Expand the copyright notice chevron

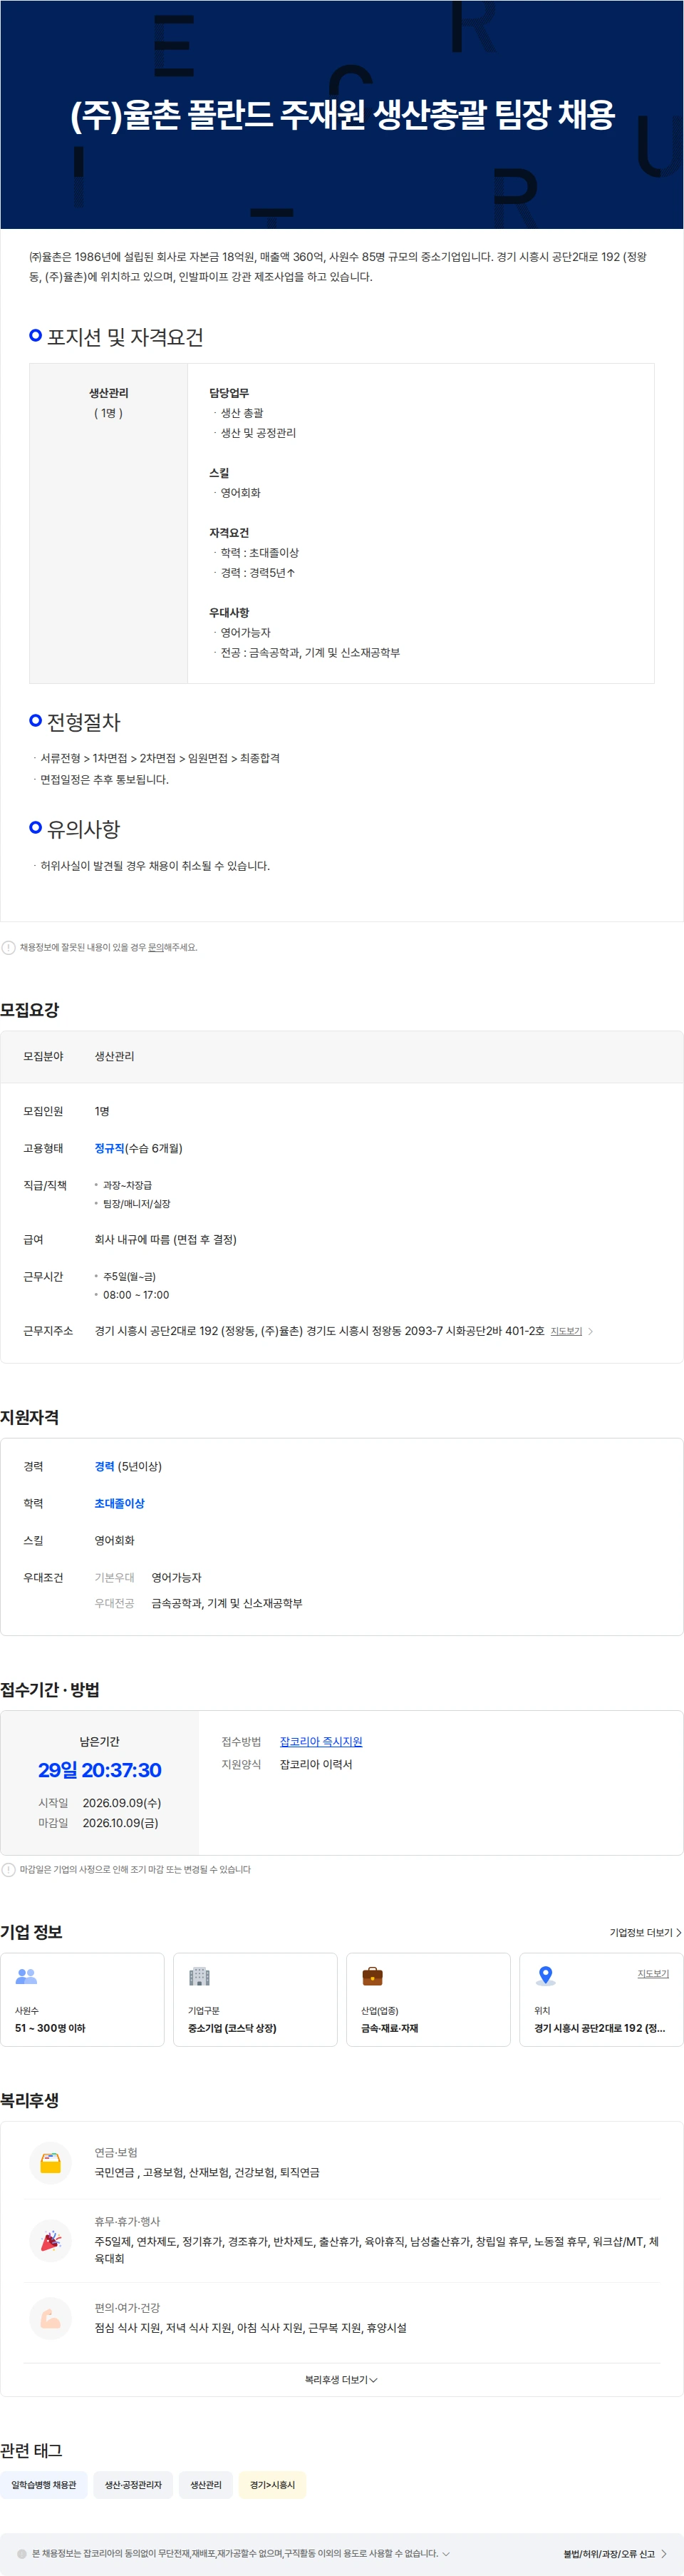tap(445, 2553)
